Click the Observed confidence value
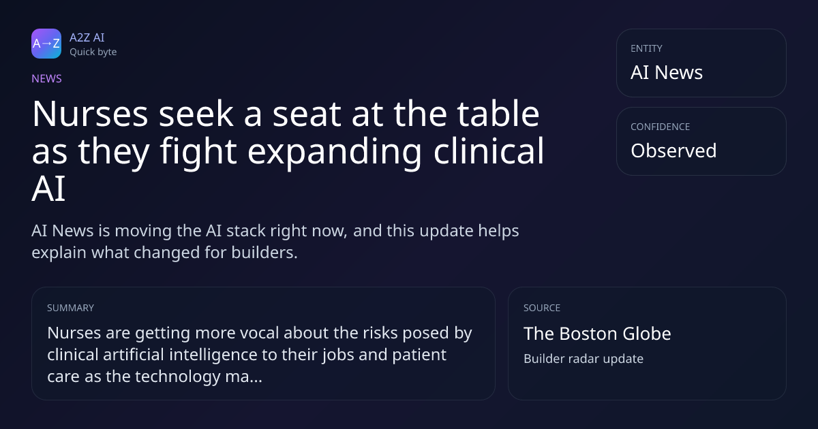Image resolution: width=818 pixels, height=429 pixels. (673, 150)
